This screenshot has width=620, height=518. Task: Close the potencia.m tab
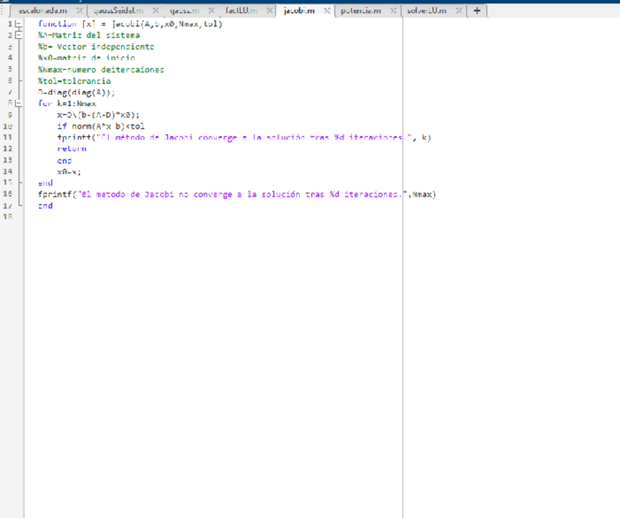pos(393,11)
